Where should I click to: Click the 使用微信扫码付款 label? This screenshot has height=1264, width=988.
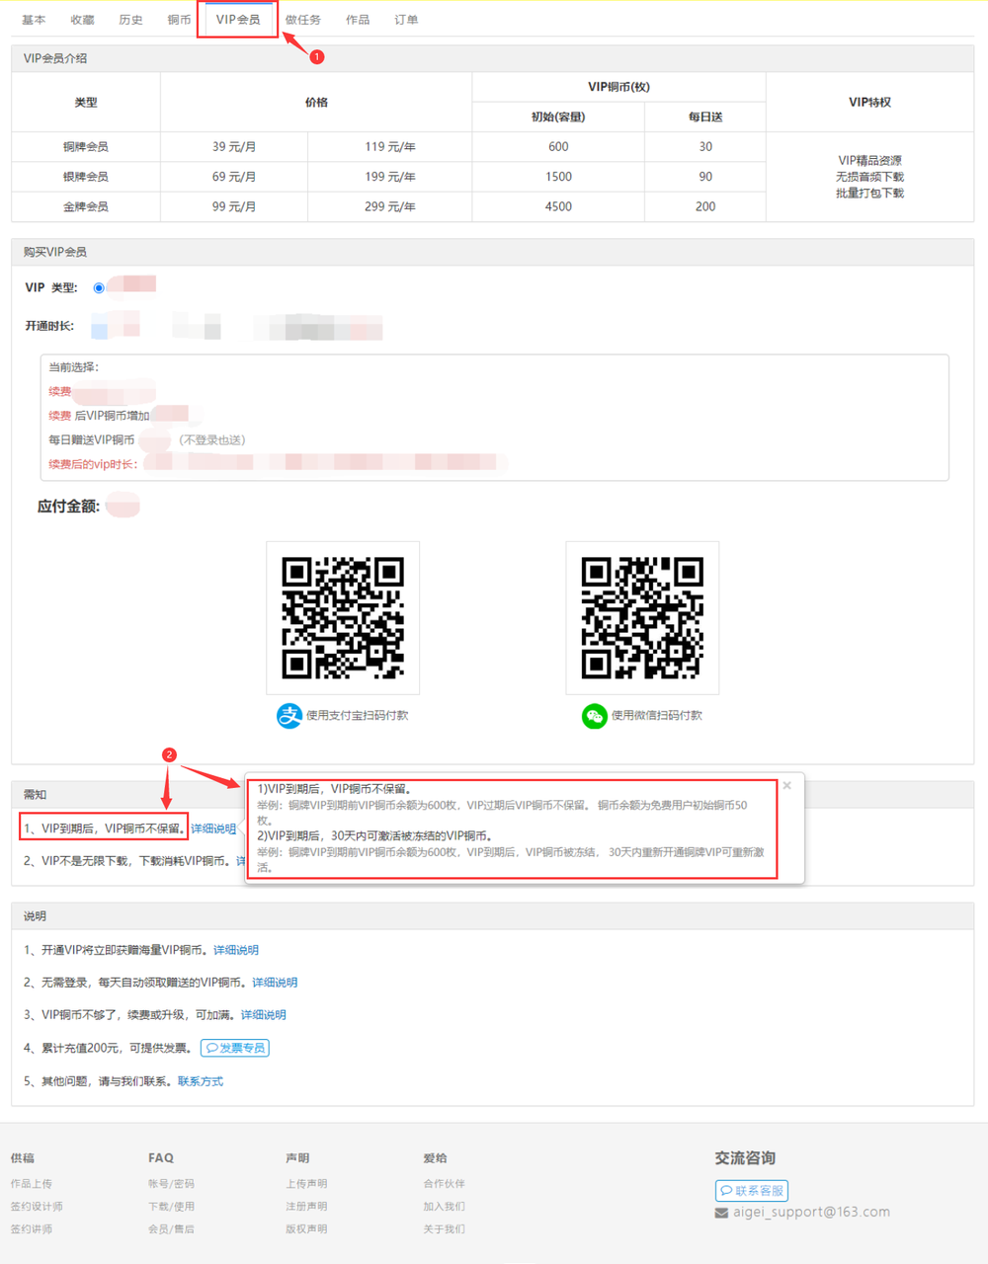point(656,716)
